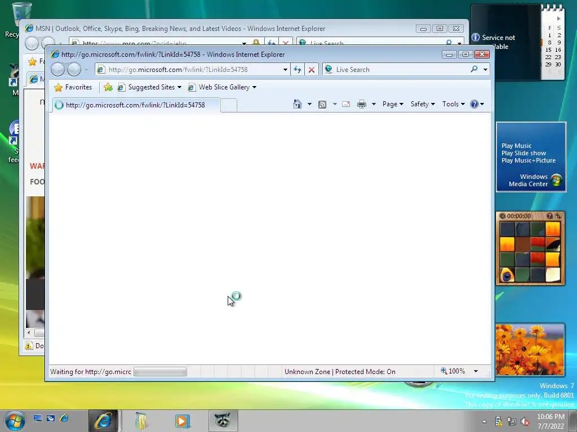Expand the Suggested Sites dropdown arrow
The image size is (577, 432).
pyautogui.click(x=180, y=87)
